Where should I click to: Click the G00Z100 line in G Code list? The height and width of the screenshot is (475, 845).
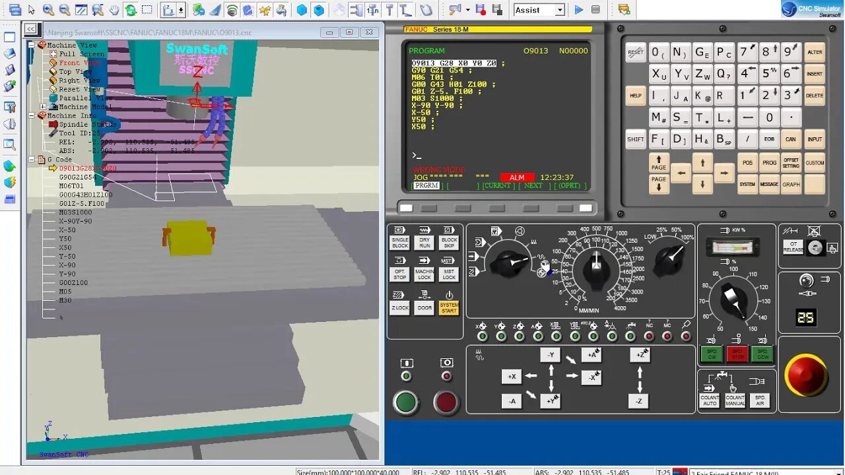coord(73,282)
